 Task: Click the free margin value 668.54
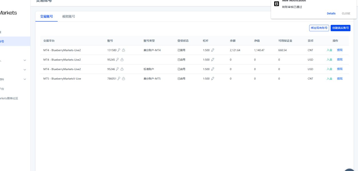[283, 50]
